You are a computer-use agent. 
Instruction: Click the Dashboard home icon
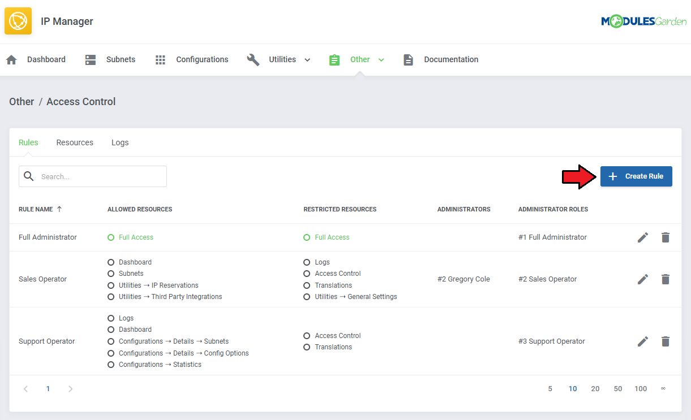[11, 60]
